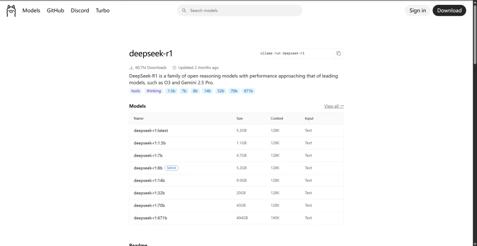Open deepseek-r1:671b model row

click(x=236, y=218)
